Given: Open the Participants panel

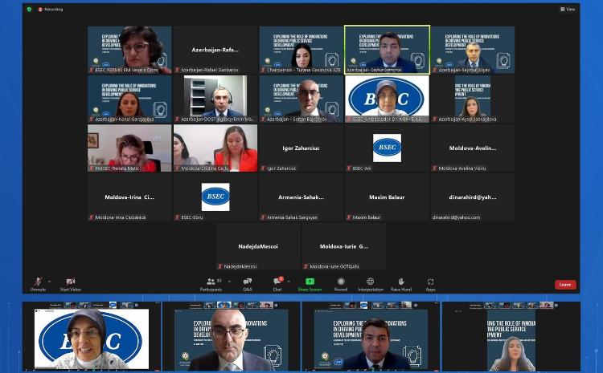Looking at the screenshot, I should [211, 284].
